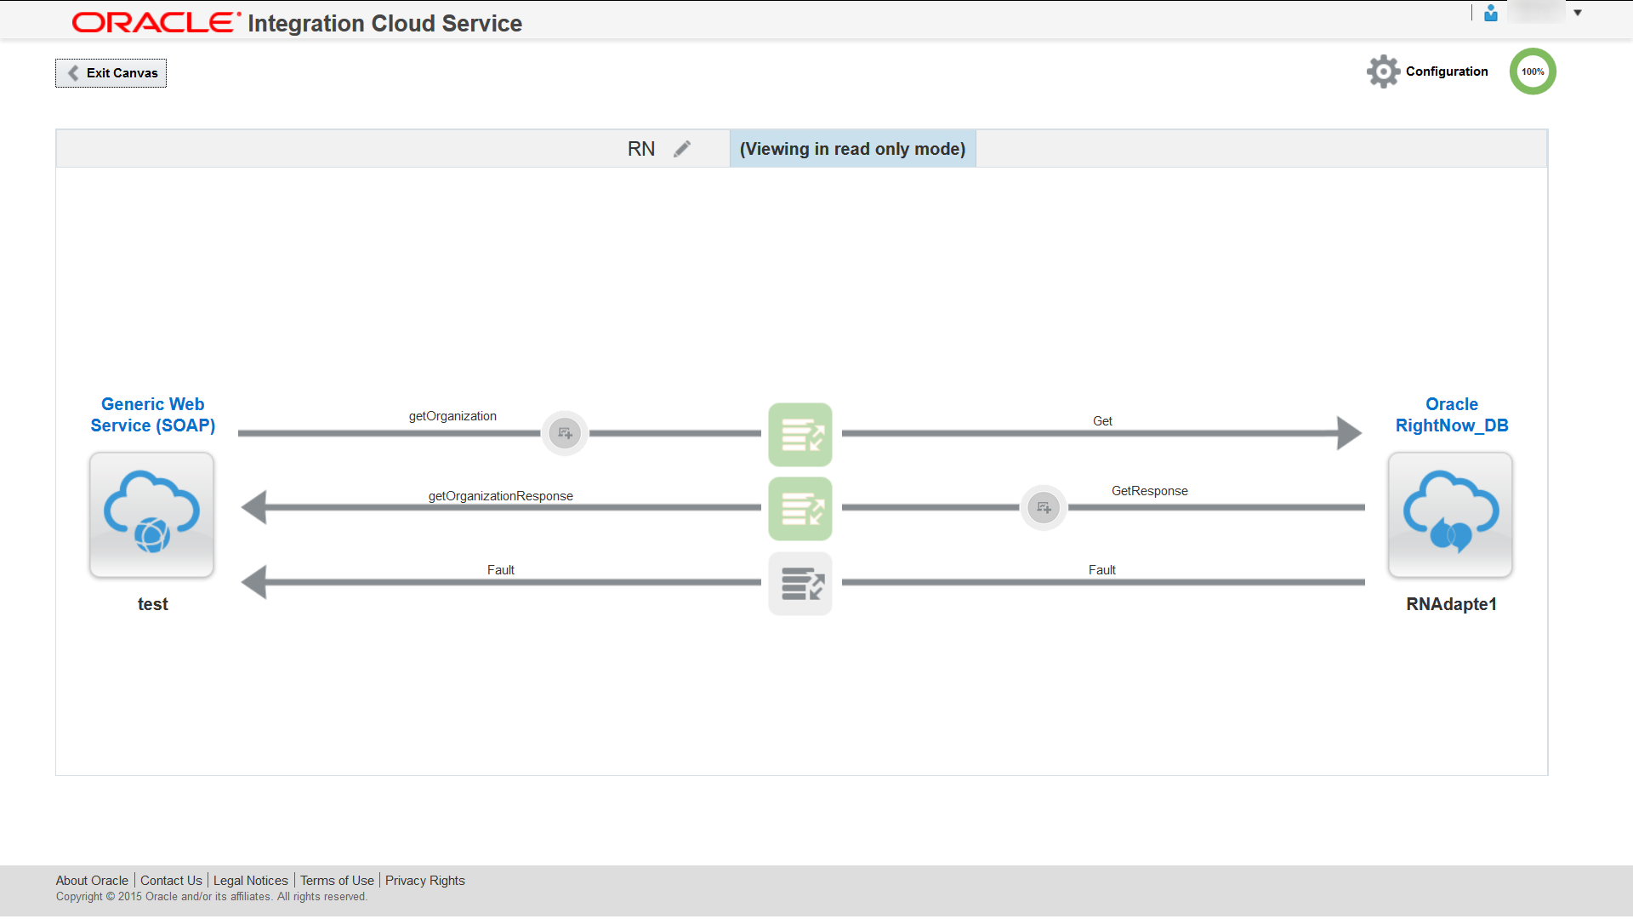Click the 100% completion progress indicator

point(1532,71)
